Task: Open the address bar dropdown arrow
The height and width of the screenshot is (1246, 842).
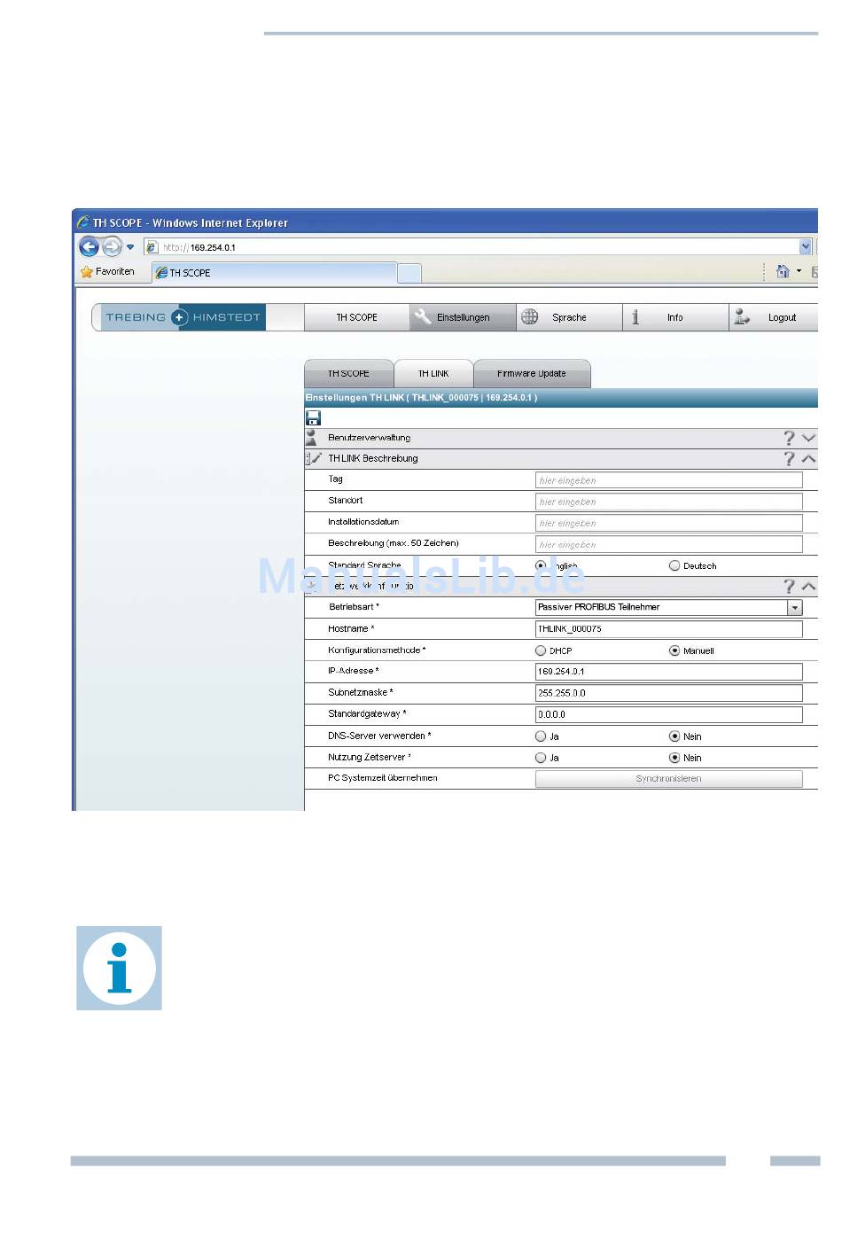Action: pos(806,247)
